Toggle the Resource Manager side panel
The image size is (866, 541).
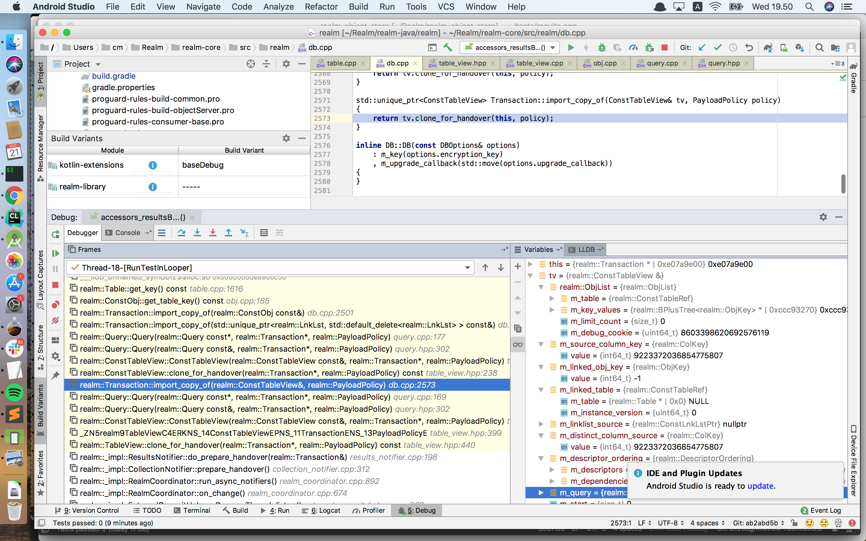tap(40, 148)
